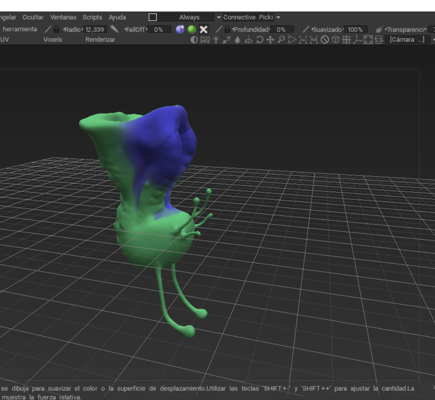Toggle the light icon in the viewport toolbar
This screenshot has height=400, width=435.
click(216, 40)
